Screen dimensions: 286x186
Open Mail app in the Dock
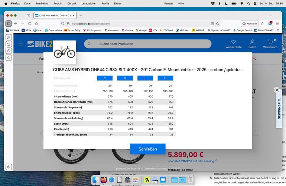[x=163, y=180]
